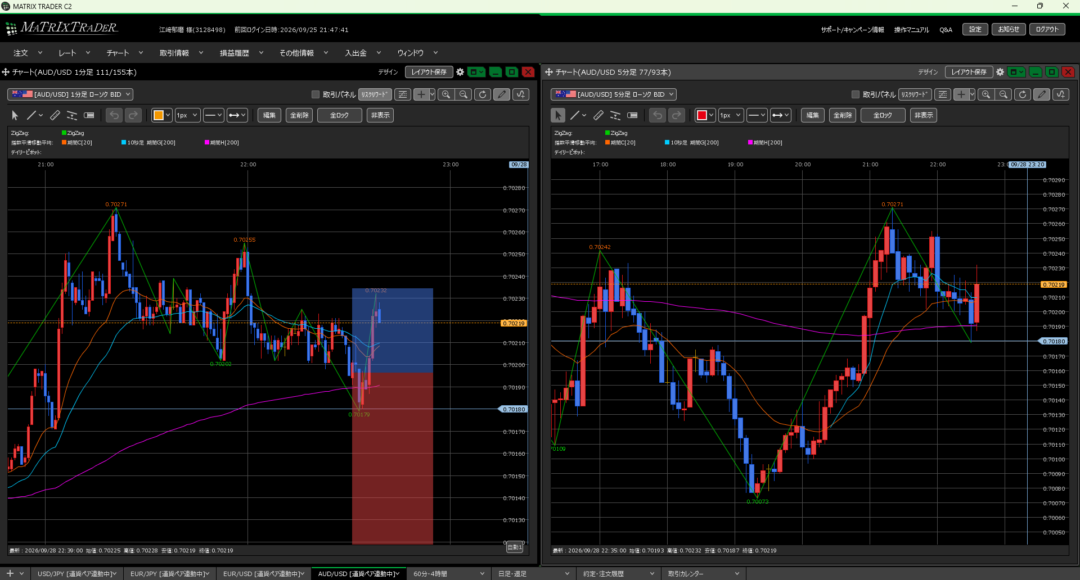The width and height of the screenshot is (1080, 580).
Task: Toggle リスクリワード button in 1-minute chart
Action: [x=375, y=94]
